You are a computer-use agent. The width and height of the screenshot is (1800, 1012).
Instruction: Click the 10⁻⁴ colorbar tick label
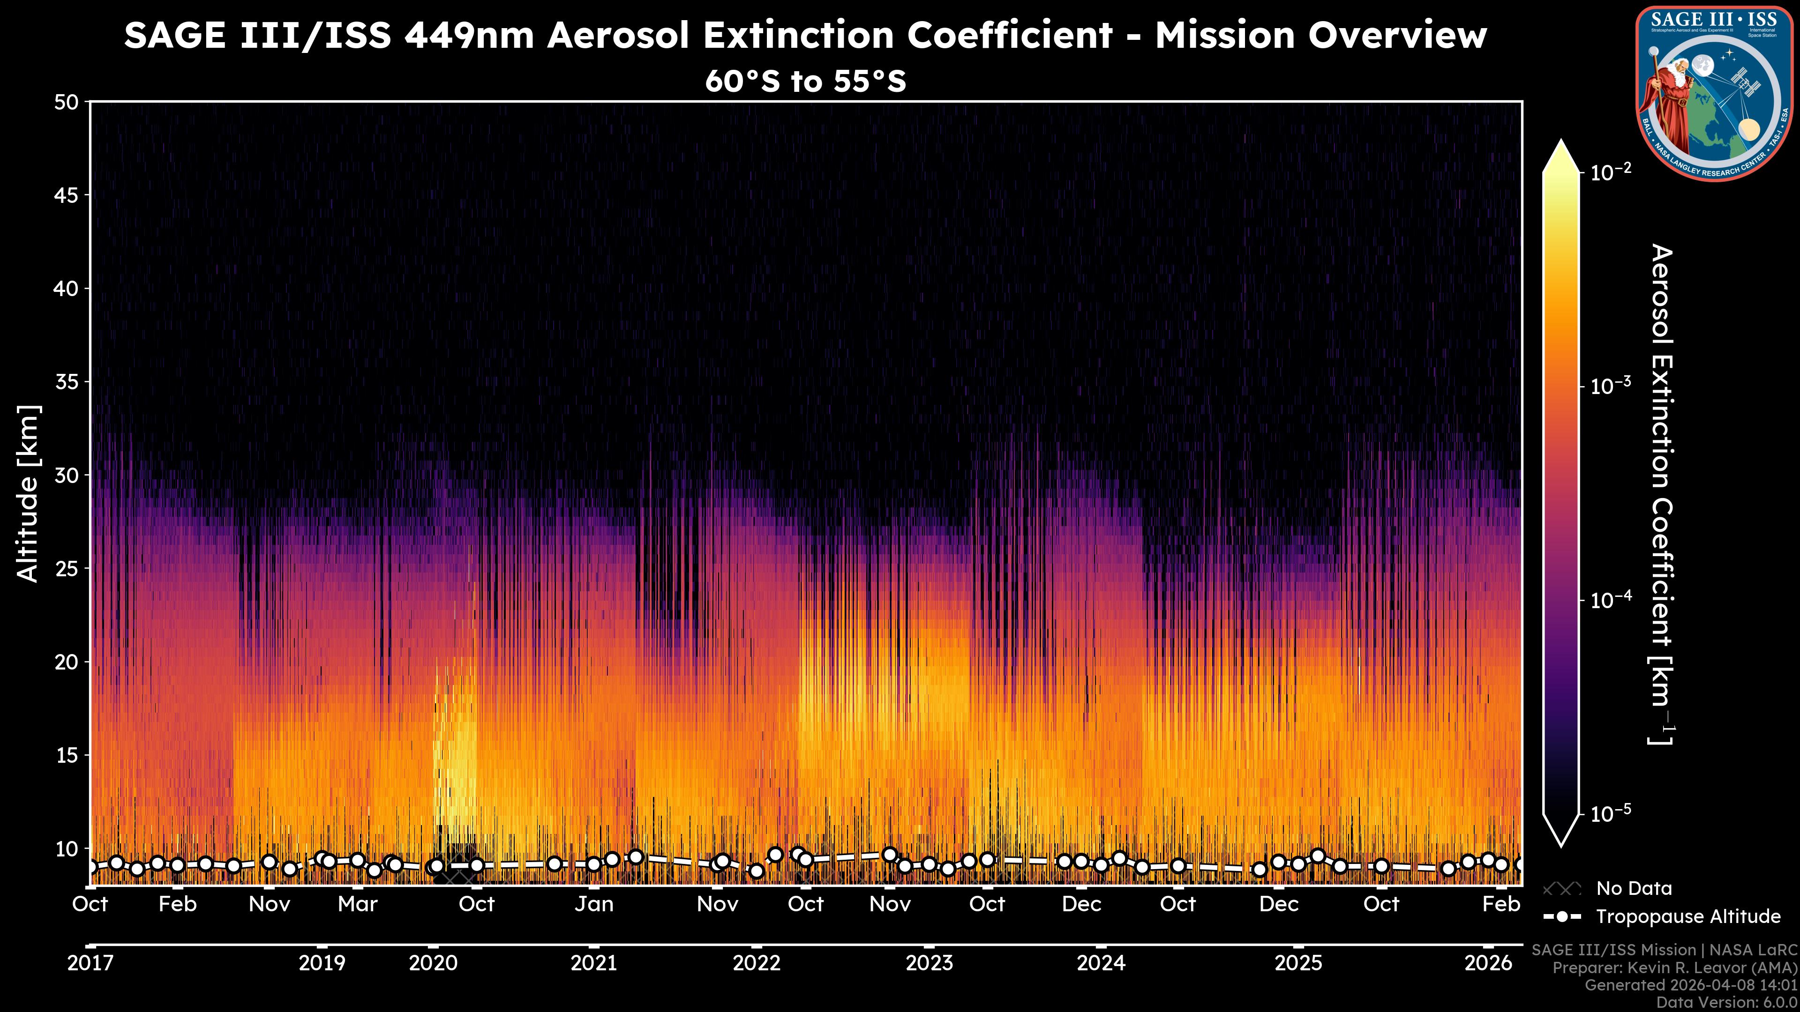pyautogui.click(x=1611, y=600)
